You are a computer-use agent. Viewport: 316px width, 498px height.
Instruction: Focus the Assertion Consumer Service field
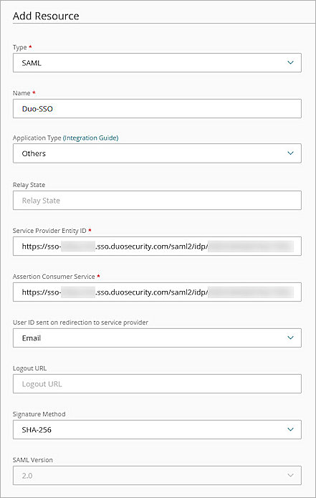pyautogui.click(x=157, y=292)
